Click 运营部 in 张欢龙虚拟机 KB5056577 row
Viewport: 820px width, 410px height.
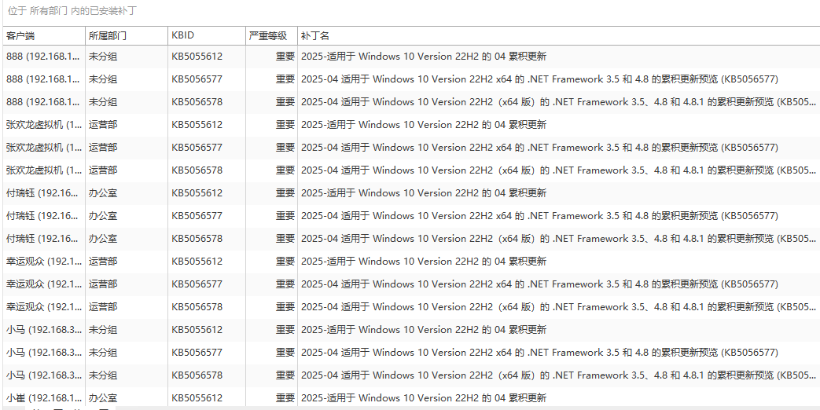point(102,148)
